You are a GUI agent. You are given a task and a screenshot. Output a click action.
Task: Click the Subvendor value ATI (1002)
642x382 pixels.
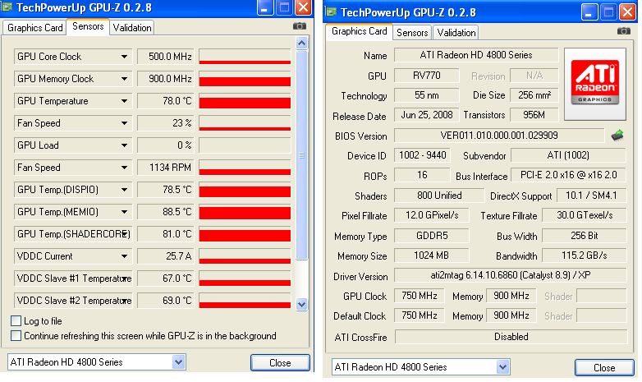568,155
